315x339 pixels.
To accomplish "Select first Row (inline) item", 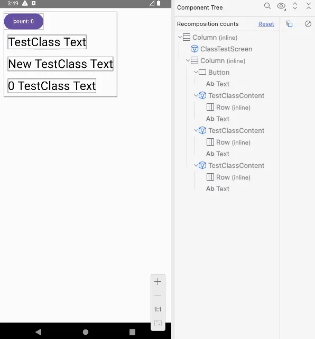I will click(233, 107).
